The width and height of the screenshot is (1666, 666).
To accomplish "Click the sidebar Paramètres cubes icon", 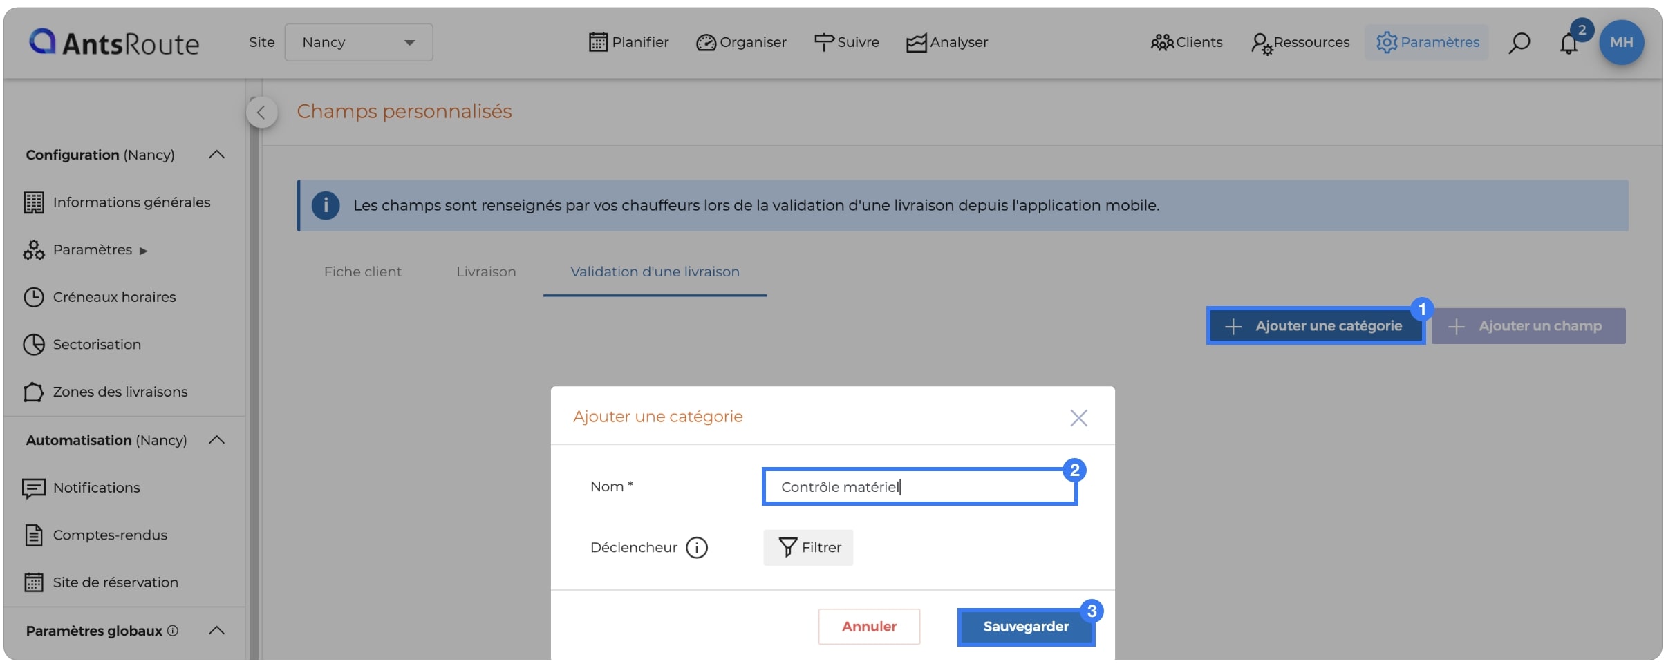I will (x=33, y=250).
